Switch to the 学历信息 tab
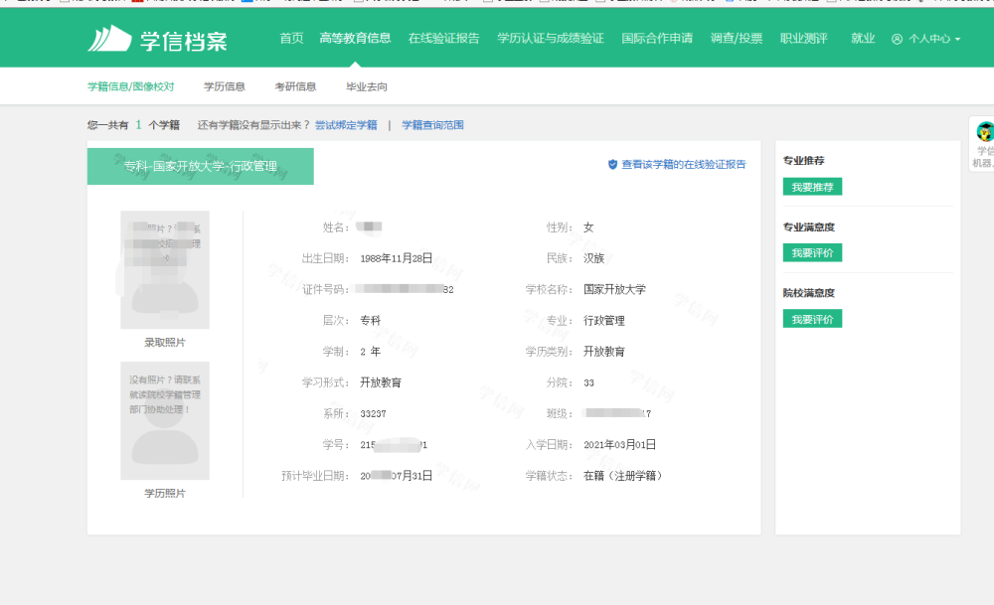994x605 pixels. (x=225, y=86)
